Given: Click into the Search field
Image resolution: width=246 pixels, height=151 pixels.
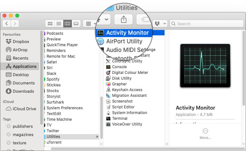Looking at the screenshot, I should 207,24.
